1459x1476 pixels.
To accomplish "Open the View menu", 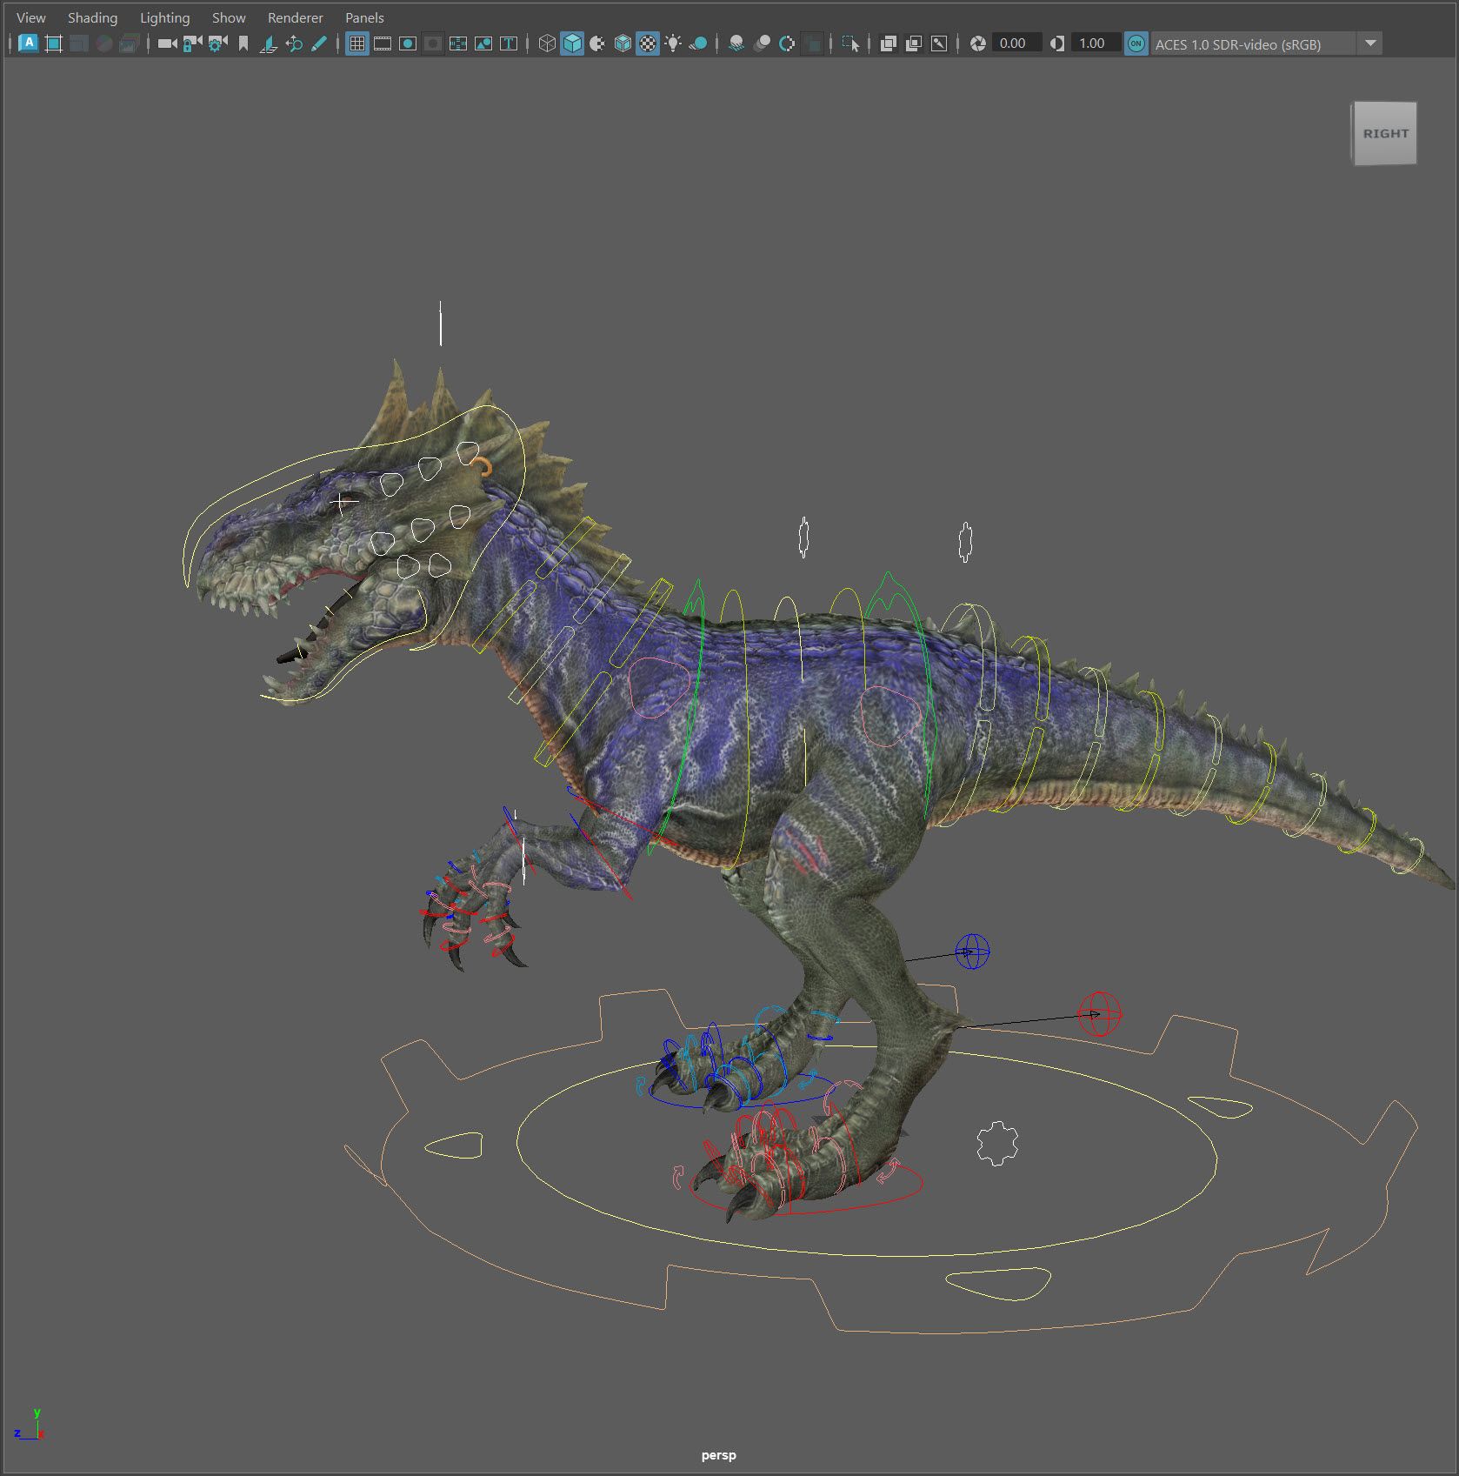I will pyautogui.click(x=31, y=17).
